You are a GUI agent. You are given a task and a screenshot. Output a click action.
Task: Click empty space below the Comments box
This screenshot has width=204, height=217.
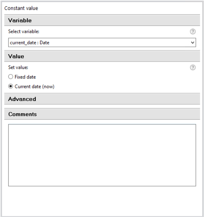coord(102,201)
